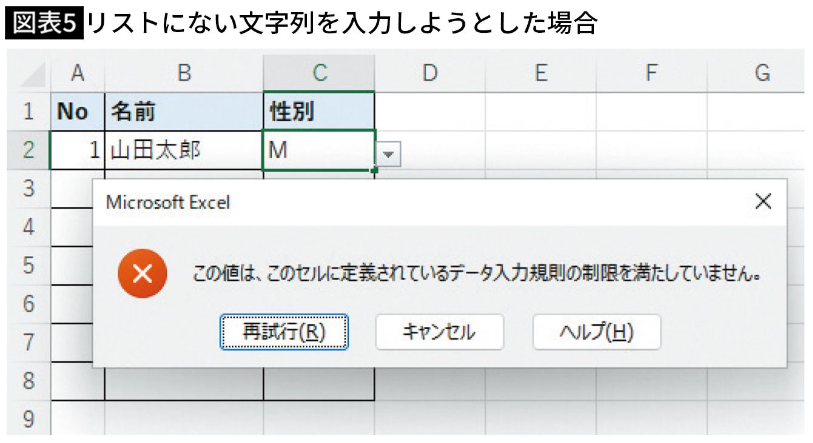The image size is (813, 443).
Task: Click cell A2 containing number 1
Action: pyautogui.click(x=77, y=150)
